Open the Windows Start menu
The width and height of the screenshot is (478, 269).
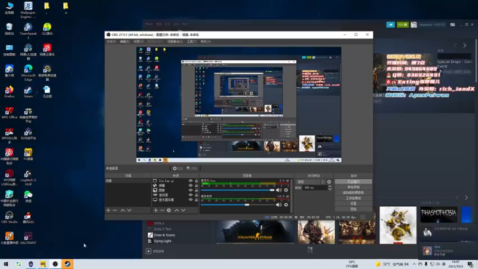[6, 264]
